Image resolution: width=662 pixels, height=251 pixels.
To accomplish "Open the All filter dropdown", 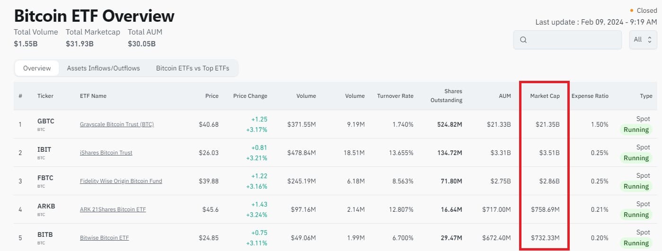I will 643,40.
